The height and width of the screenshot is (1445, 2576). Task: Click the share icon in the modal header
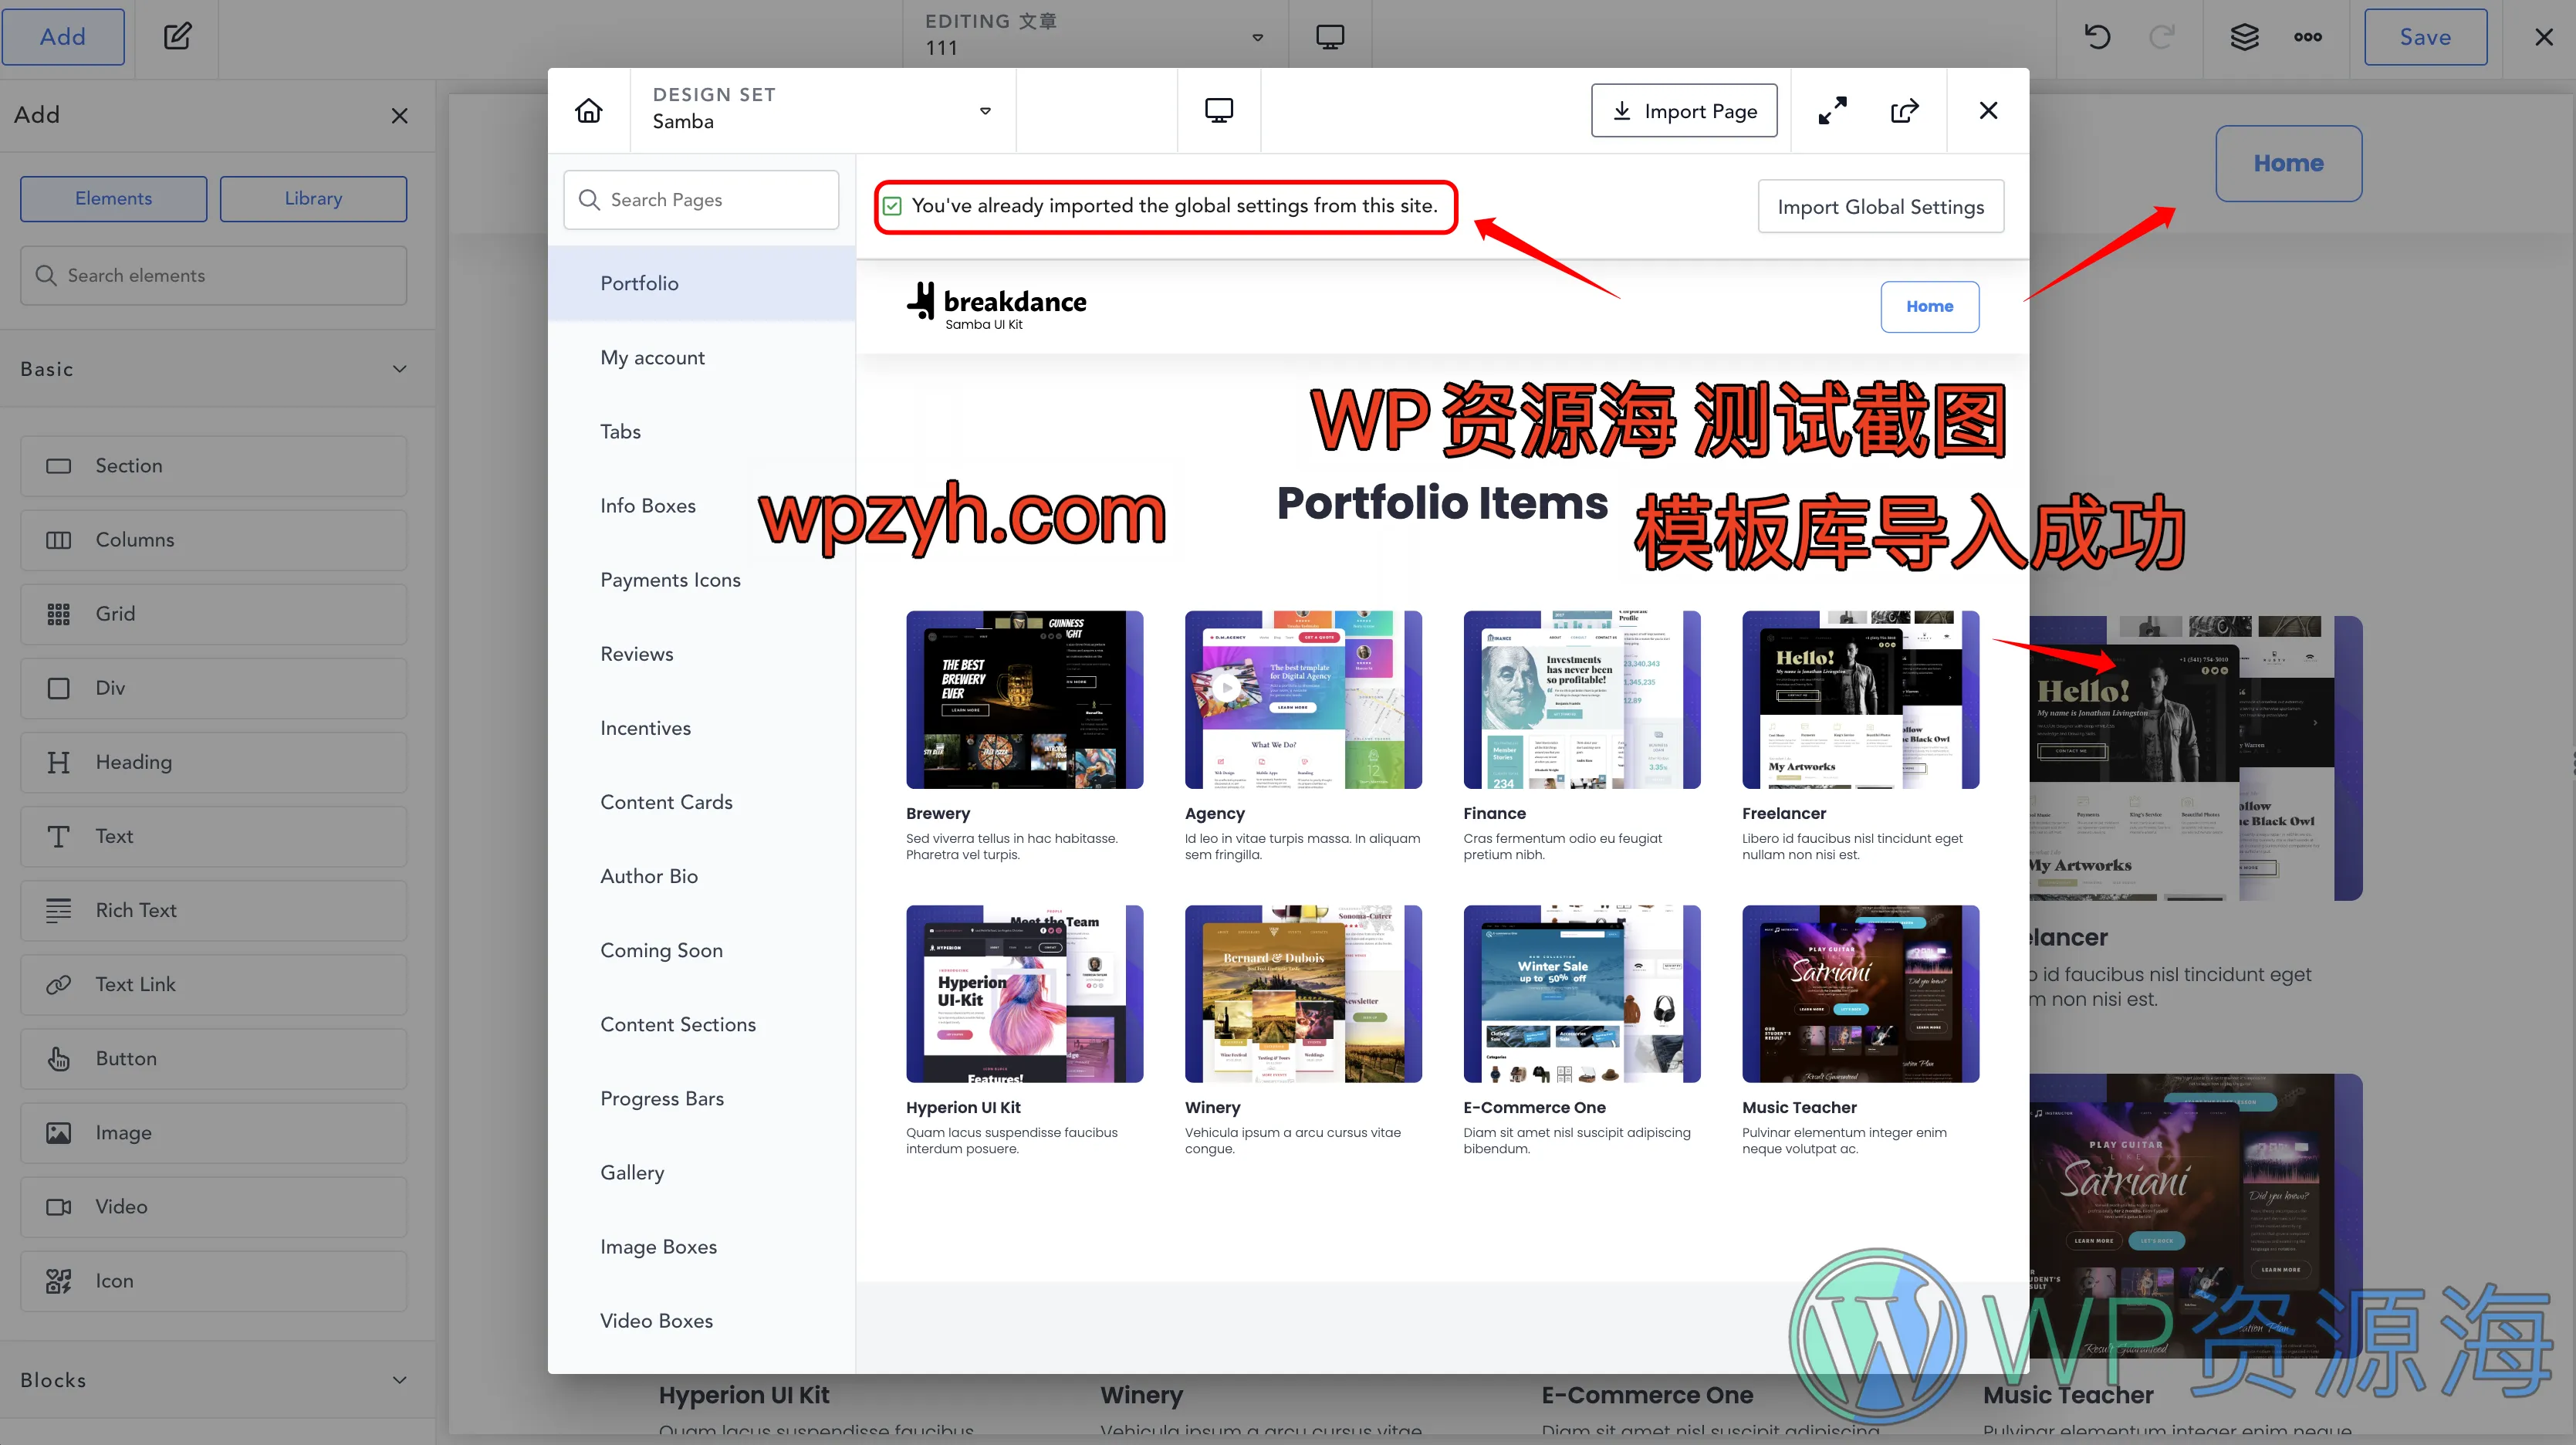1904,110
